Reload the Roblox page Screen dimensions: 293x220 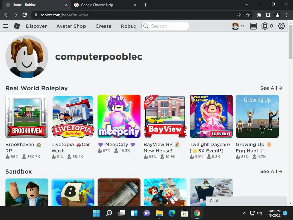25,15
